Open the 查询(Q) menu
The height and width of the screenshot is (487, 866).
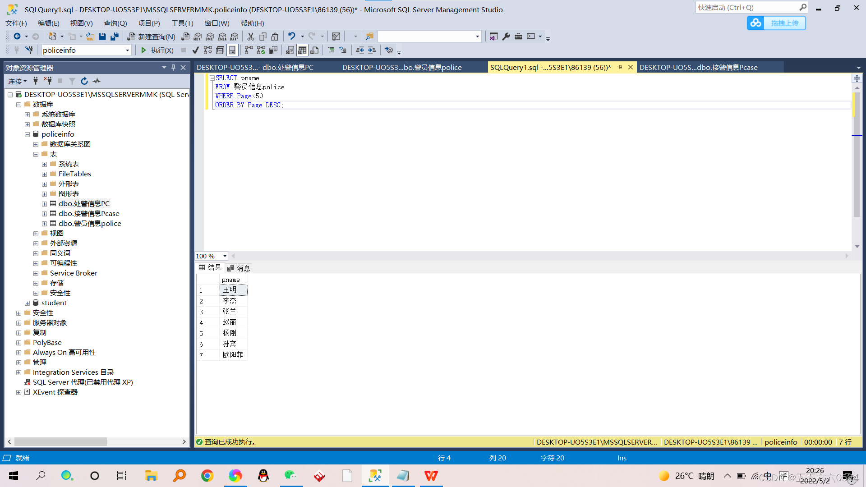click(115, 23)
